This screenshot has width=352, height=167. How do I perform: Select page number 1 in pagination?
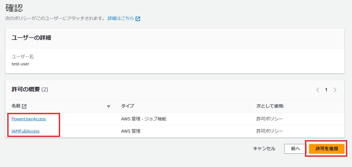click(326, 90)
